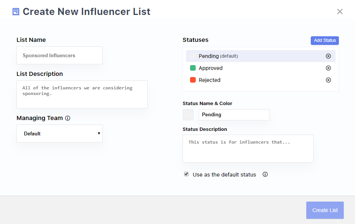Edit the status name field containing Pending
Viewport: 355px width, 224px height.
click(x=234, y=115)
